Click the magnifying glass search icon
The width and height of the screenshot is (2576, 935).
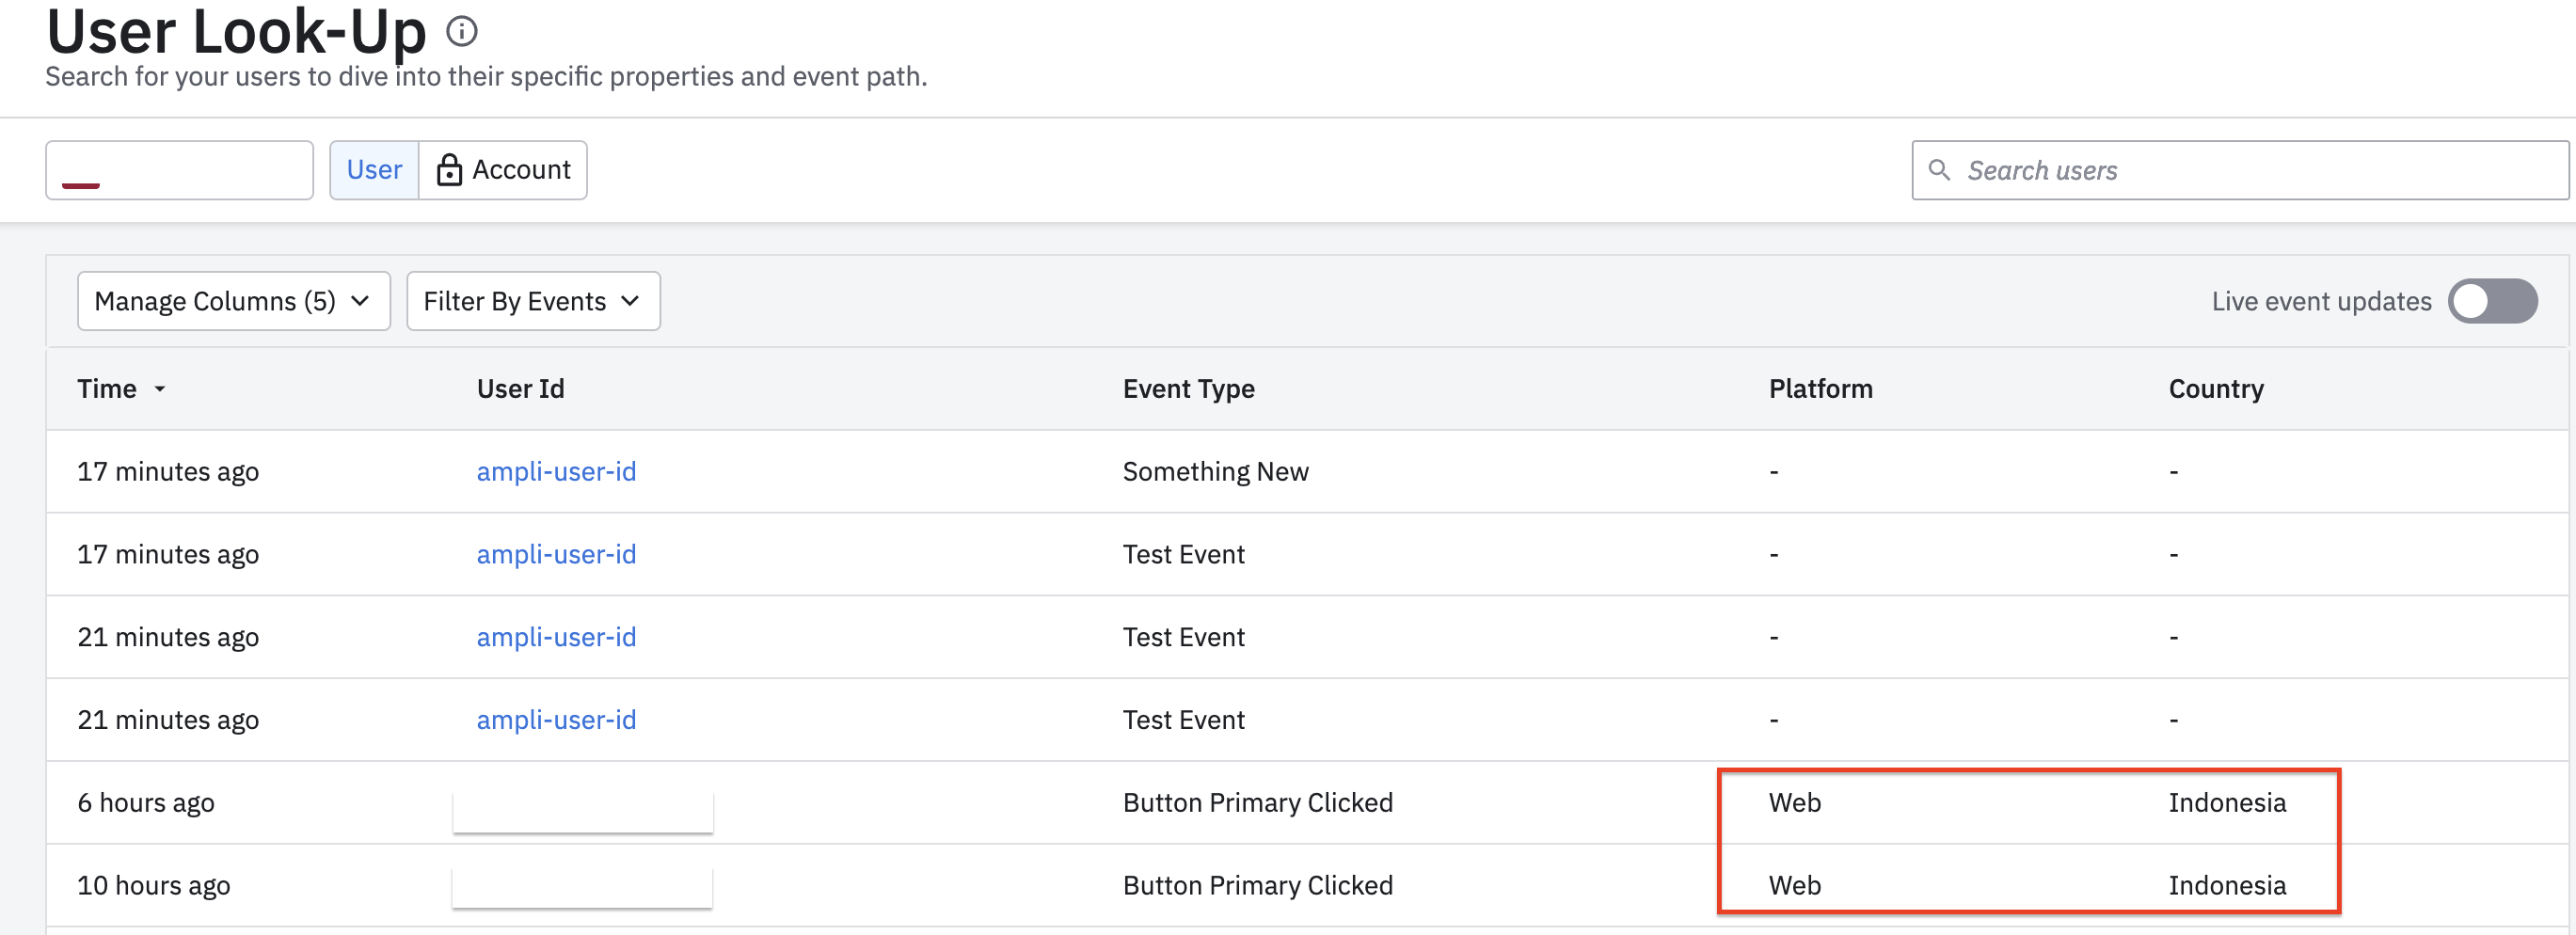[x=1938, y=170]
